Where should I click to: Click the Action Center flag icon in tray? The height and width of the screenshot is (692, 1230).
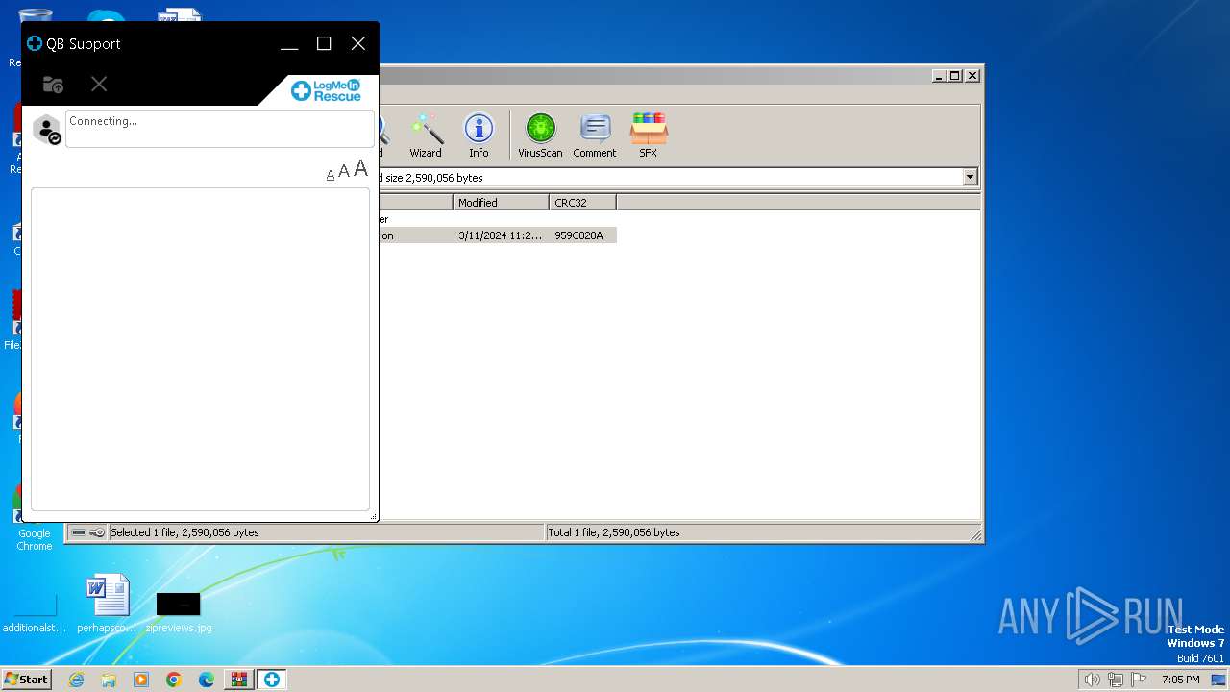tap(1140, 680)
